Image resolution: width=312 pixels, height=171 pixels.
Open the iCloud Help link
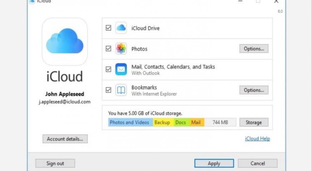pyautogui.click(x=257, y=139)
